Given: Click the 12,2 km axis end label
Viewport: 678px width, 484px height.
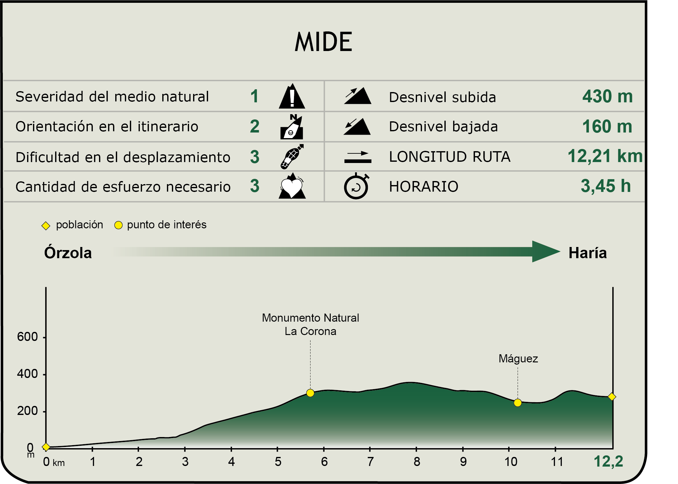Looking at the screenshot, I should click(x=608, y=462).
